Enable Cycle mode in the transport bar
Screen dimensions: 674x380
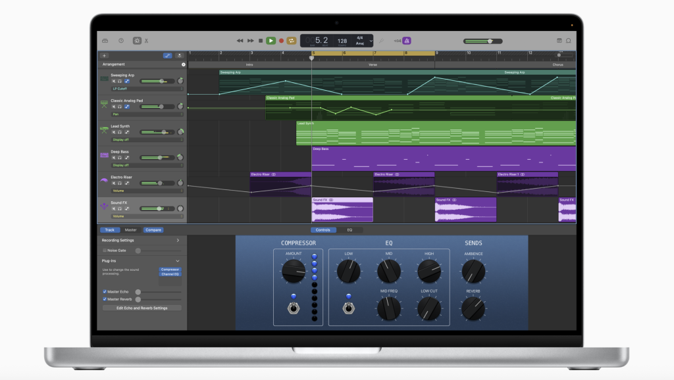click(291, 40)
